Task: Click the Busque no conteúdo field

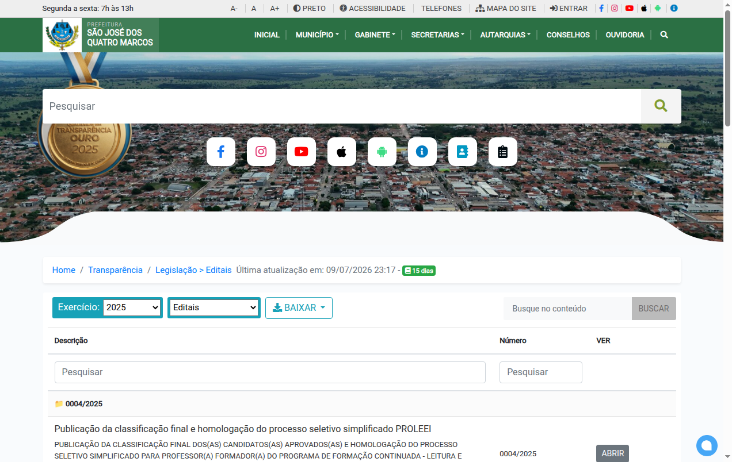Action: pyautogui.click(x=567, y=309)
